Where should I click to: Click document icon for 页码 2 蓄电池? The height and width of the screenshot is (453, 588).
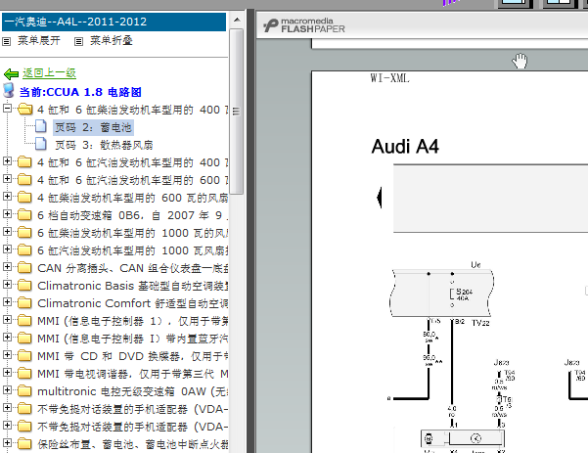[40, 126]
